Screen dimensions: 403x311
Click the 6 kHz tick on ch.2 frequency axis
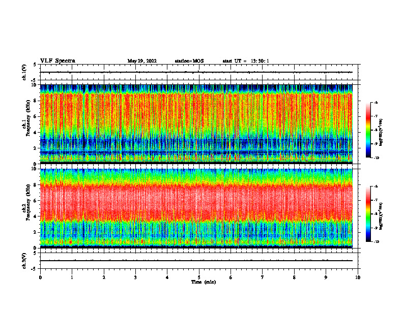(x=35, y=200)
